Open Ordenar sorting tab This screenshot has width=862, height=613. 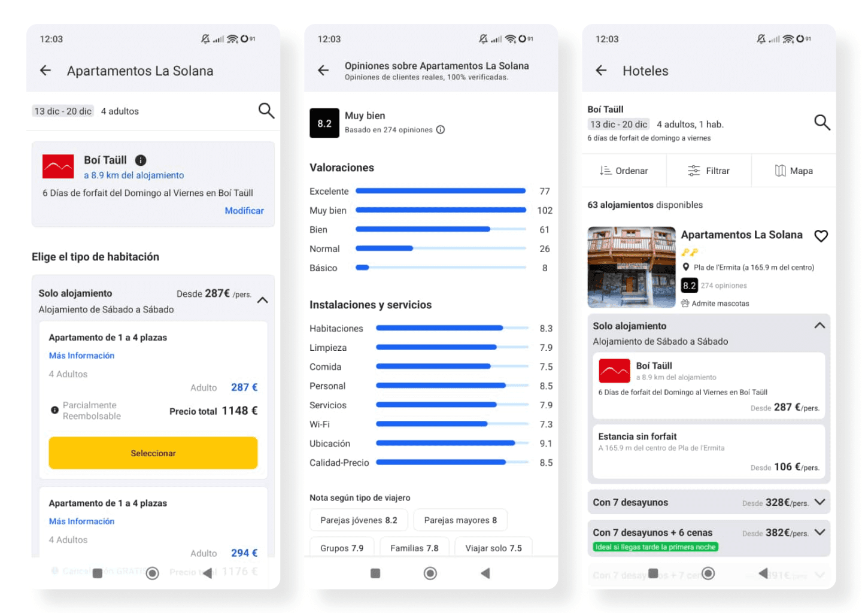(624, 171)
